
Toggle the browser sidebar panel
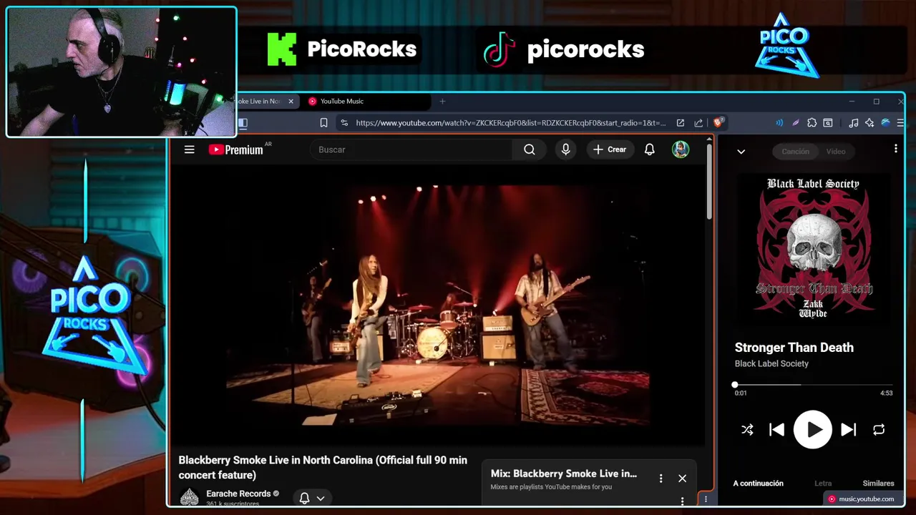point(243,123)
